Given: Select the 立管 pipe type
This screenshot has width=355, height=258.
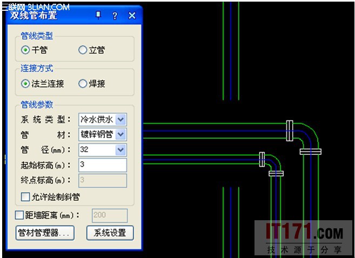Looking at the screenshot, I should 83,50.
